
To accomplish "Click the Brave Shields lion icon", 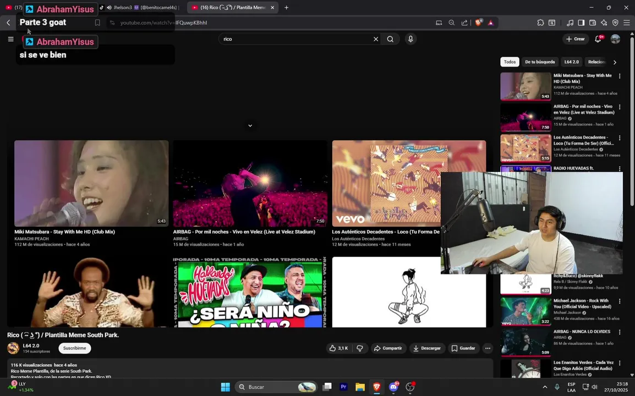I will point(478,23).
